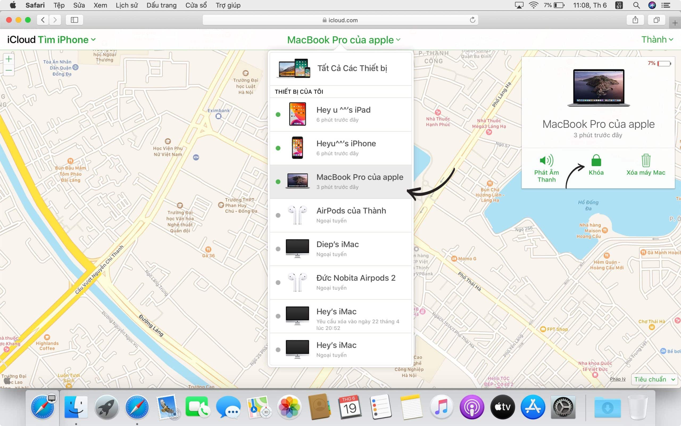Open Calendar in the Dock
Screen dimensions: 681x426
[x=350, y=407]
